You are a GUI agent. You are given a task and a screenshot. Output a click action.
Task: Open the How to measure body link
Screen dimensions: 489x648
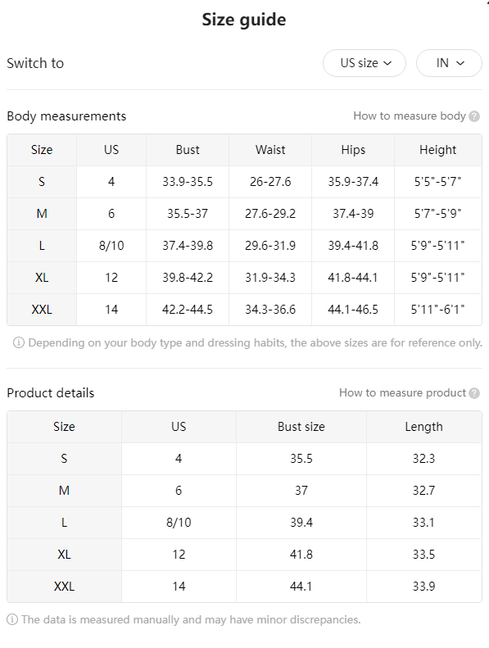[x=410, y=116]
